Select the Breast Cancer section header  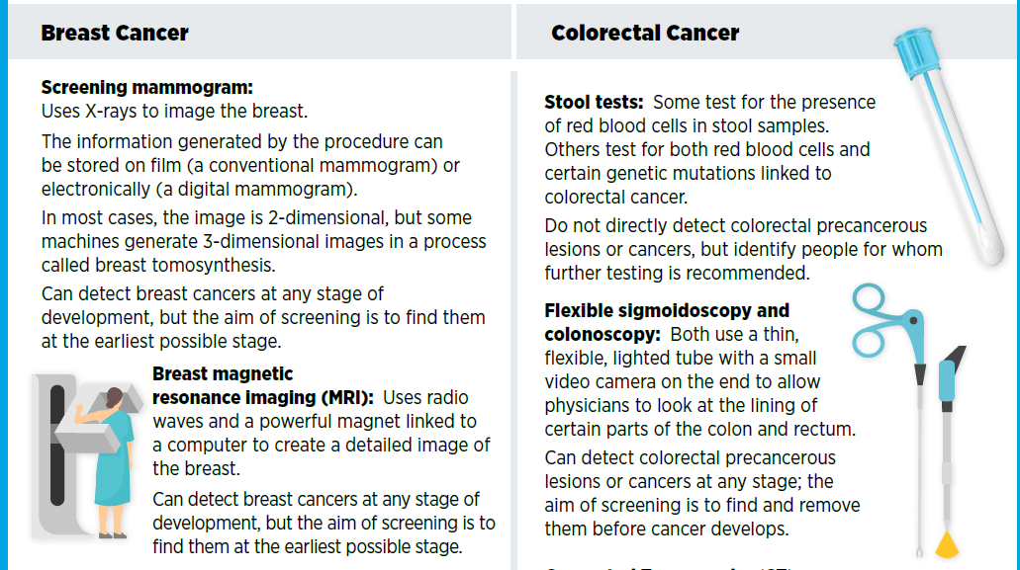pos(115,33)
